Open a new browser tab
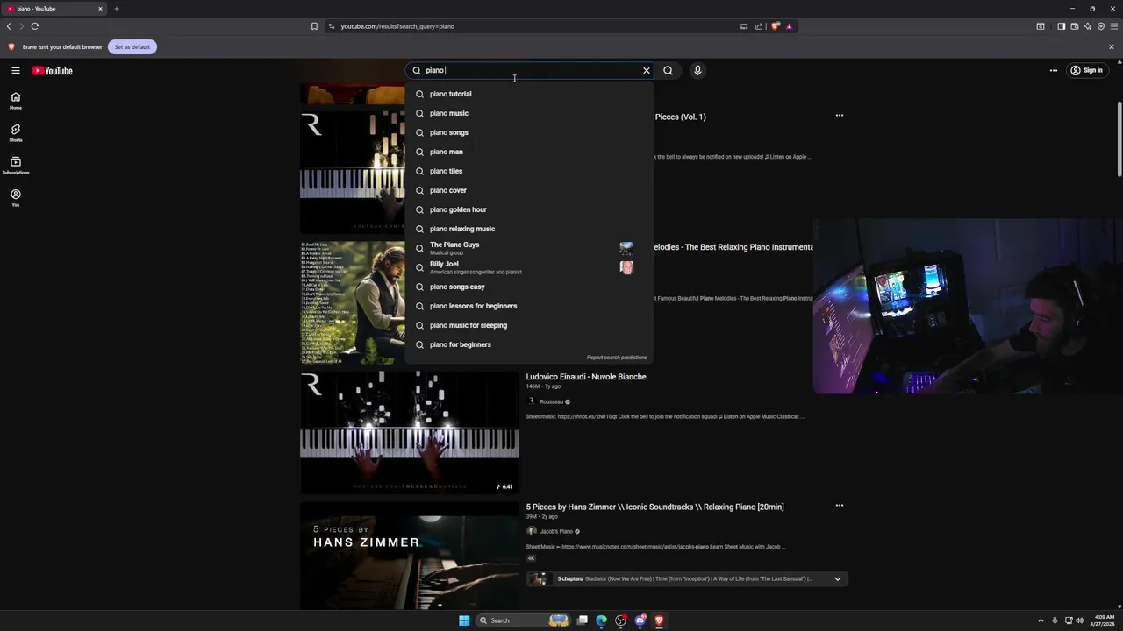1123x631 pixels. [x=116, y=9]
